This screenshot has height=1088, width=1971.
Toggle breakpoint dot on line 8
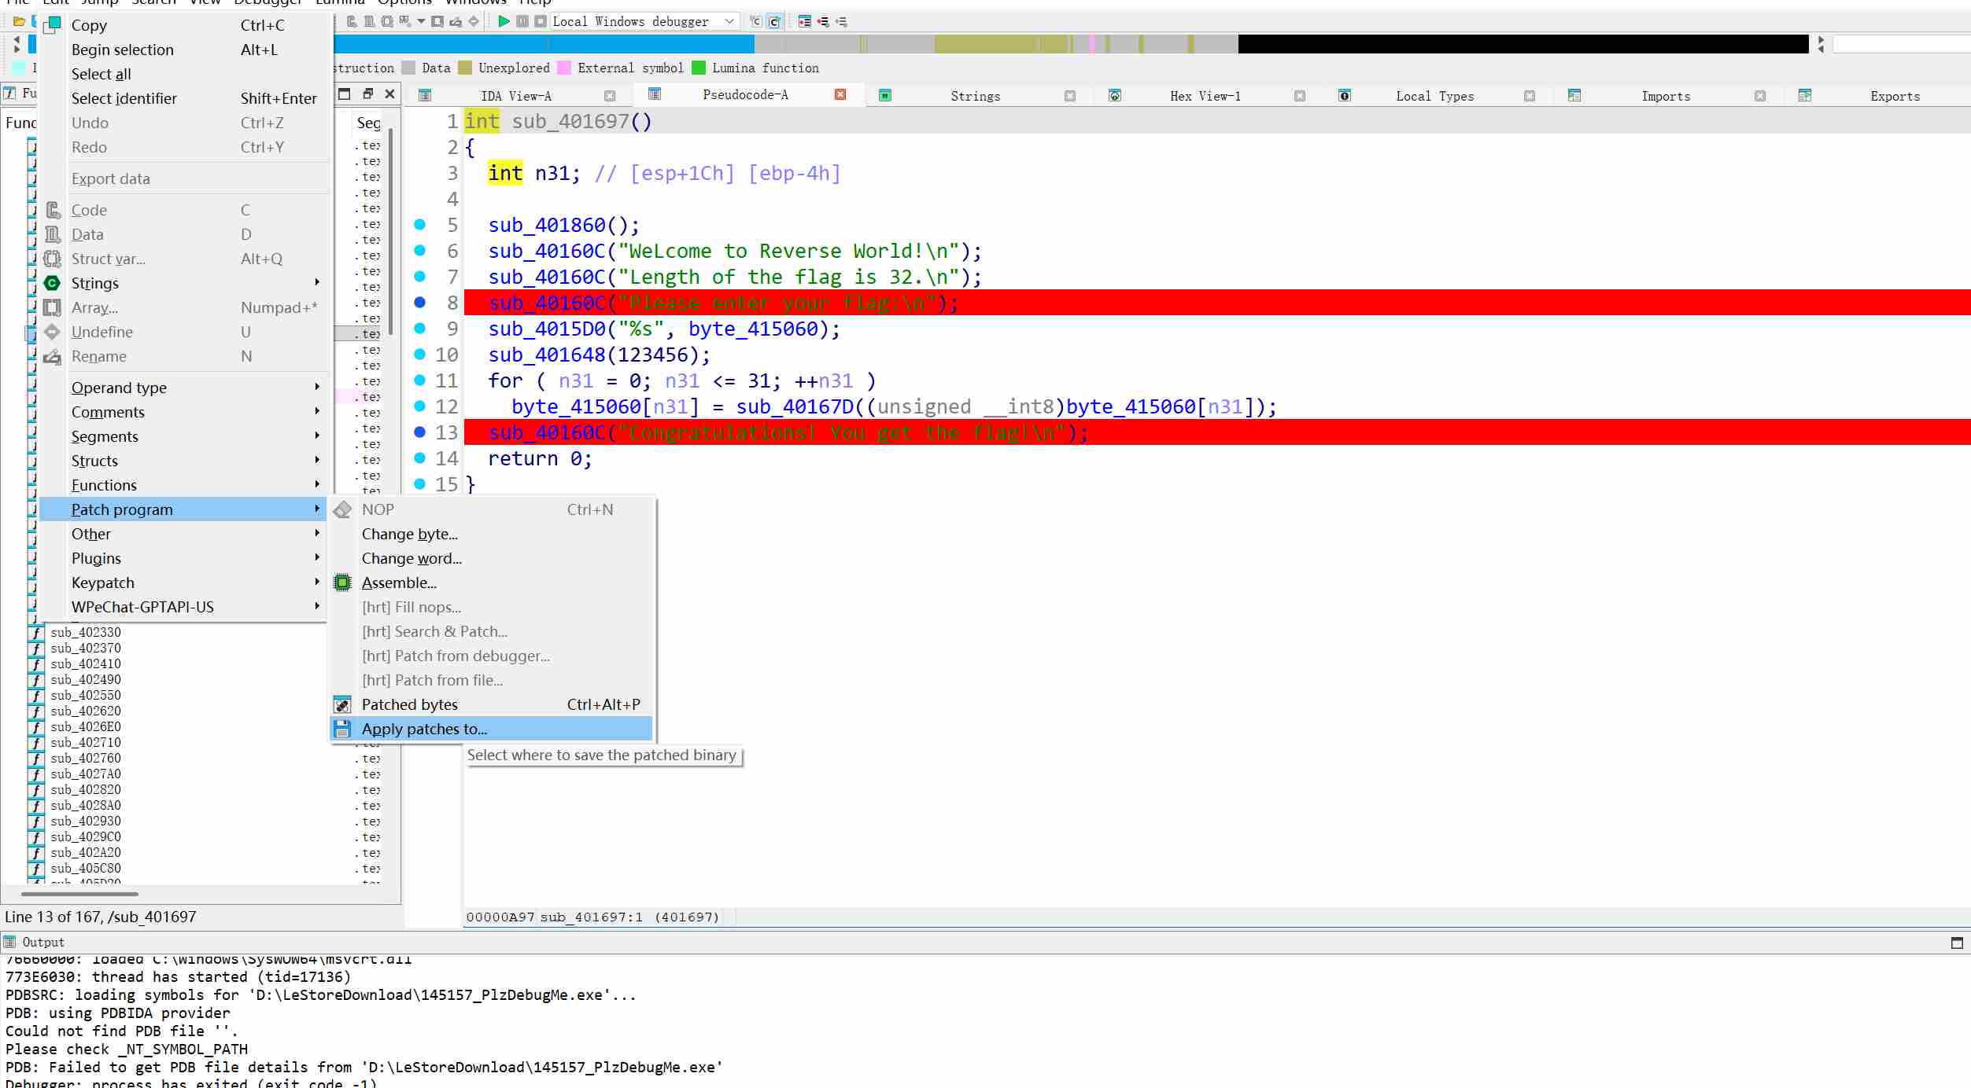click(420, 303)
